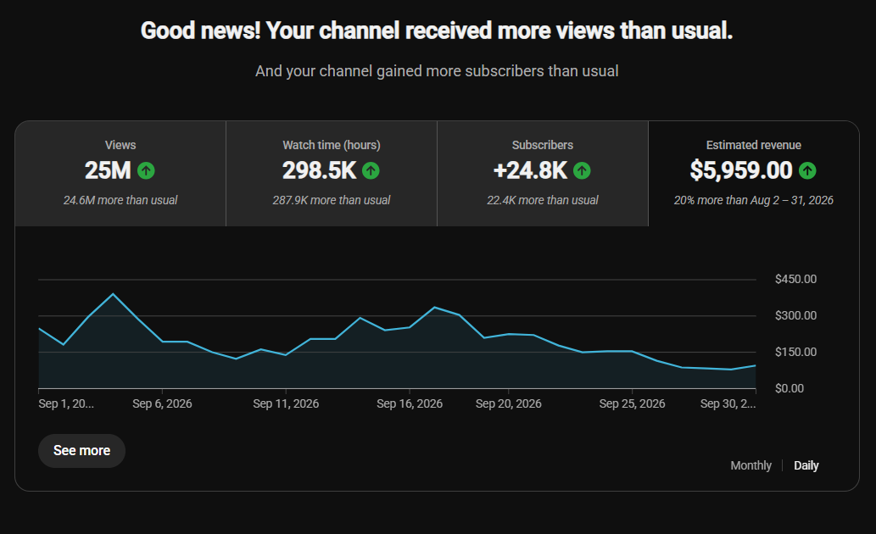
Task: Switch to the Views metric tab
Action: click(x=120, y=174)
